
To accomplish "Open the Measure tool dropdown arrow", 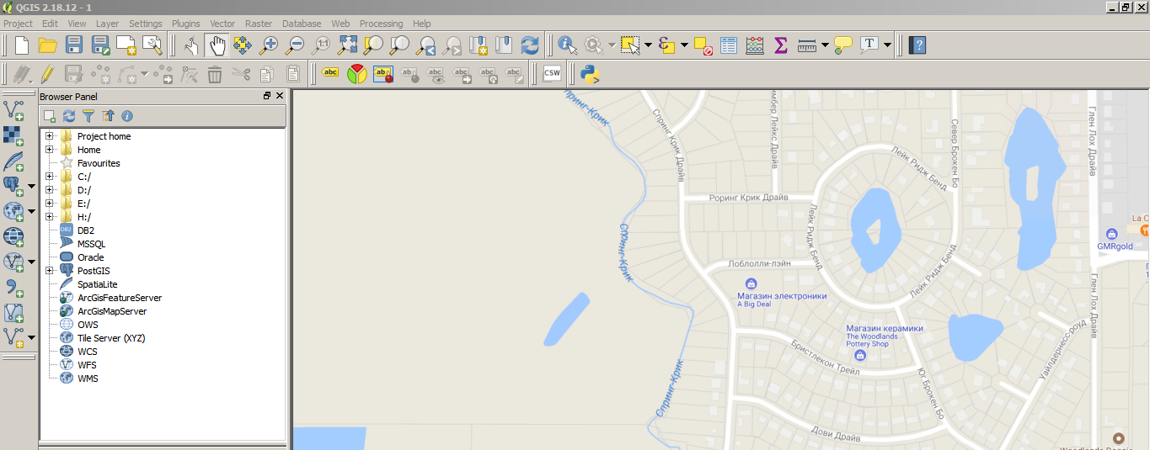I will (825, 45).
